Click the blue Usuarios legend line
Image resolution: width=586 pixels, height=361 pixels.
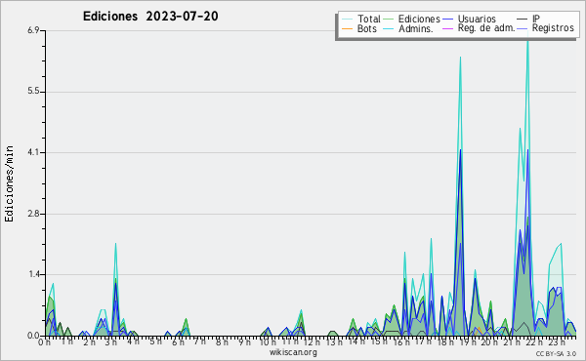[447, 20]
